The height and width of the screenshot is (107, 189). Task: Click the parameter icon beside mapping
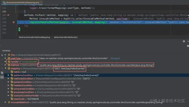pos(9,68)
